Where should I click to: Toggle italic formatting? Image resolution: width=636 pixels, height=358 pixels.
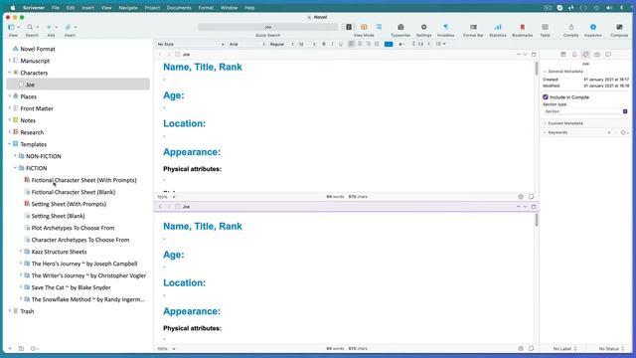coord(332,44)
